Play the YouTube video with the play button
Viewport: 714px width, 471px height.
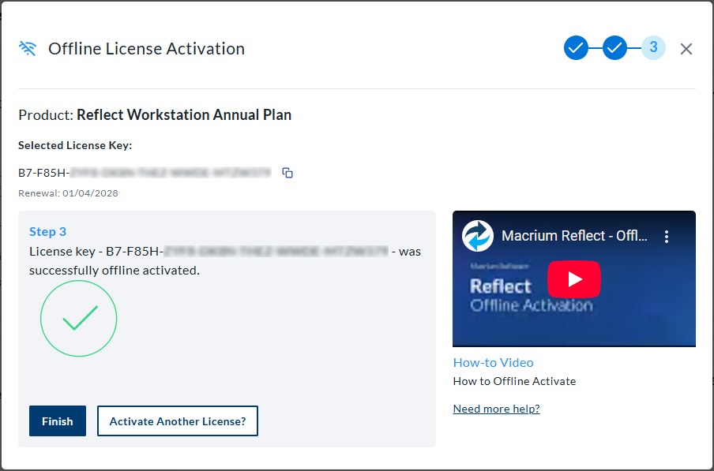point(574,278)
